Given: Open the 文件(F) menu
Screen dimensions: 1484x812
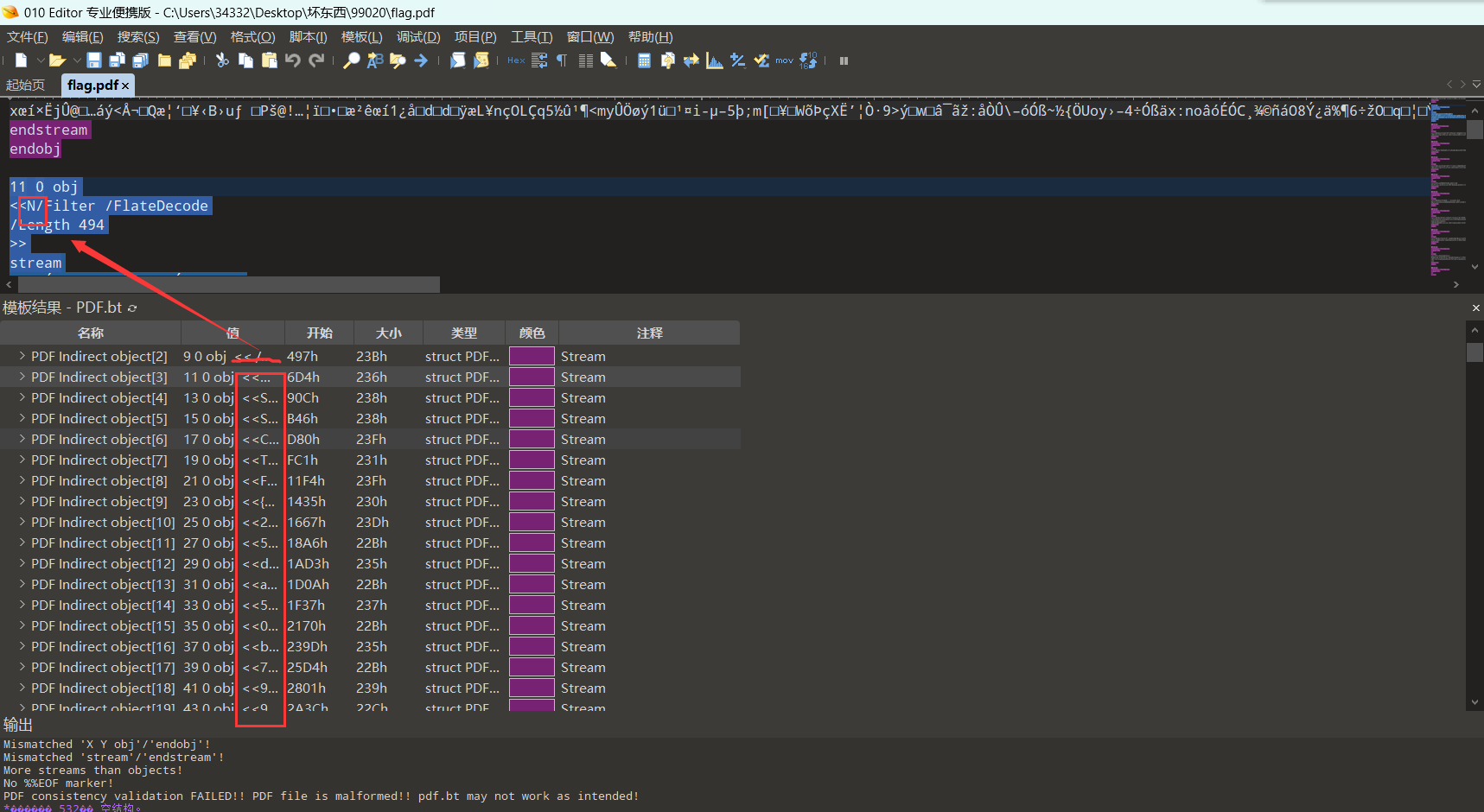Looking at the screenshot, I should click(x=28, y=37).
